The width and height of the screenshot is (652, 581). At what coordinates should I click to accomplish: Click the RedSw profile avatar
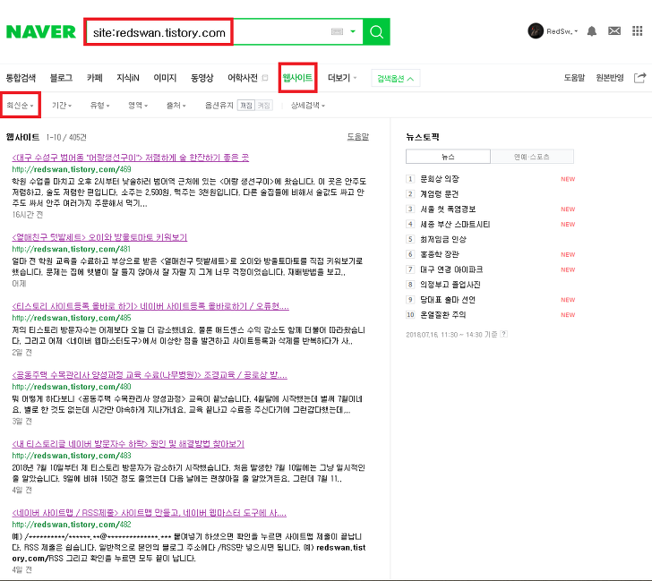536,31
